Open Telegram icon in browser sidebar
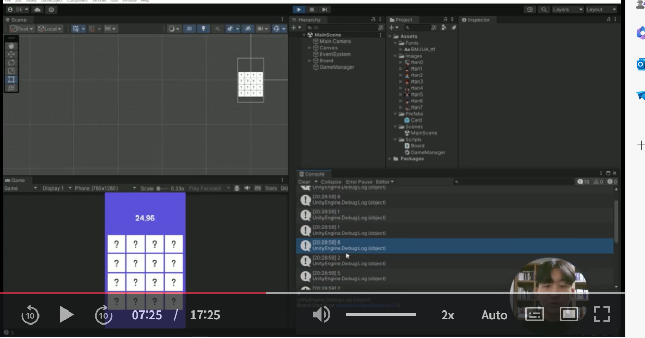Viewport: 645px width, 338px height. coord(640,96)
